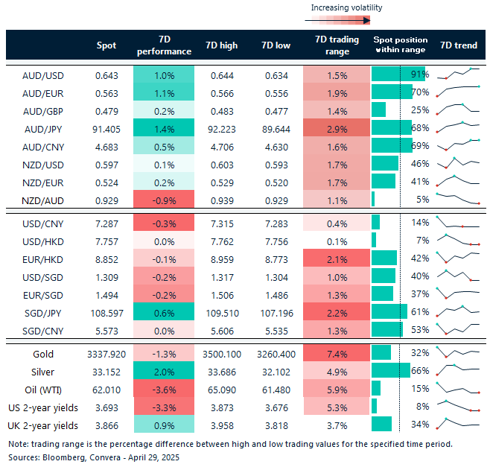Click UK 2-year yields 3.7% range
490x470 pixels.
coord(337,425)
